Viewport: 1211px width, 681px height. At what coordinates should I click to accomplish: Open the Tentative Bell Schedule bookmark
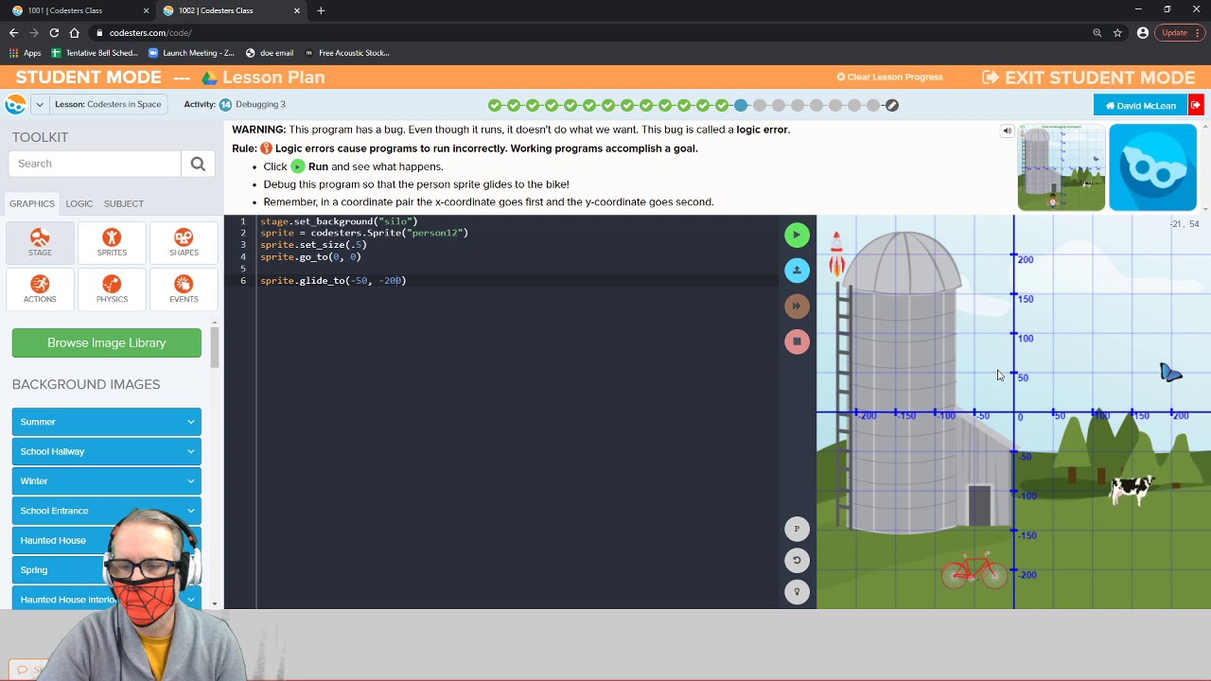pyautogui.click(x=95, y=53)
